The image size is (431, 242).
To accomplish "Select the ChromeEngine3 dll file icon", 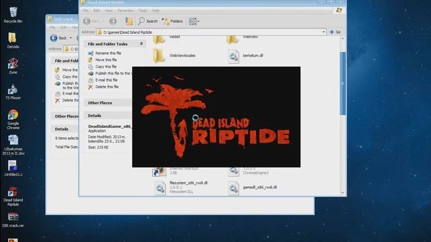I will 234,171.
